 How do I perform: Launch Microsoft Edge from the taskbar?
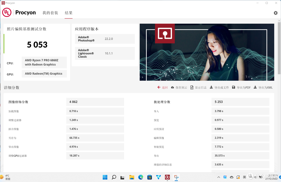[x=141, y=177]
